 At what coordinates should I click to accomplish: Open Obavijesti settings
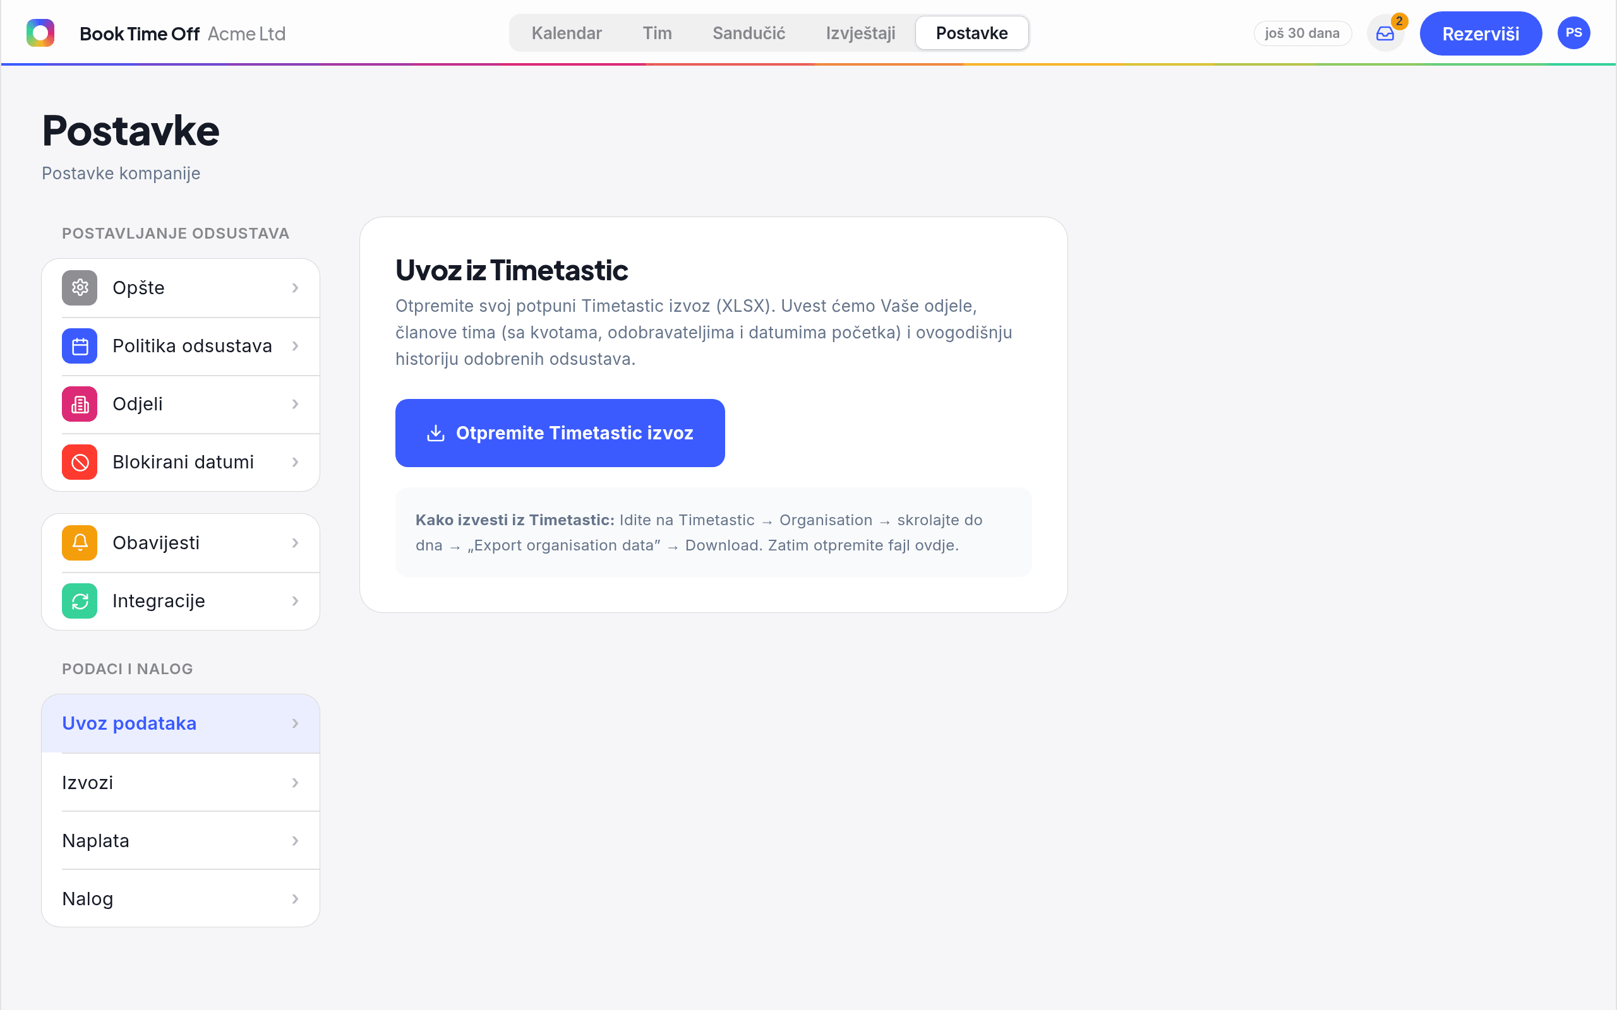tap(181, 543)
